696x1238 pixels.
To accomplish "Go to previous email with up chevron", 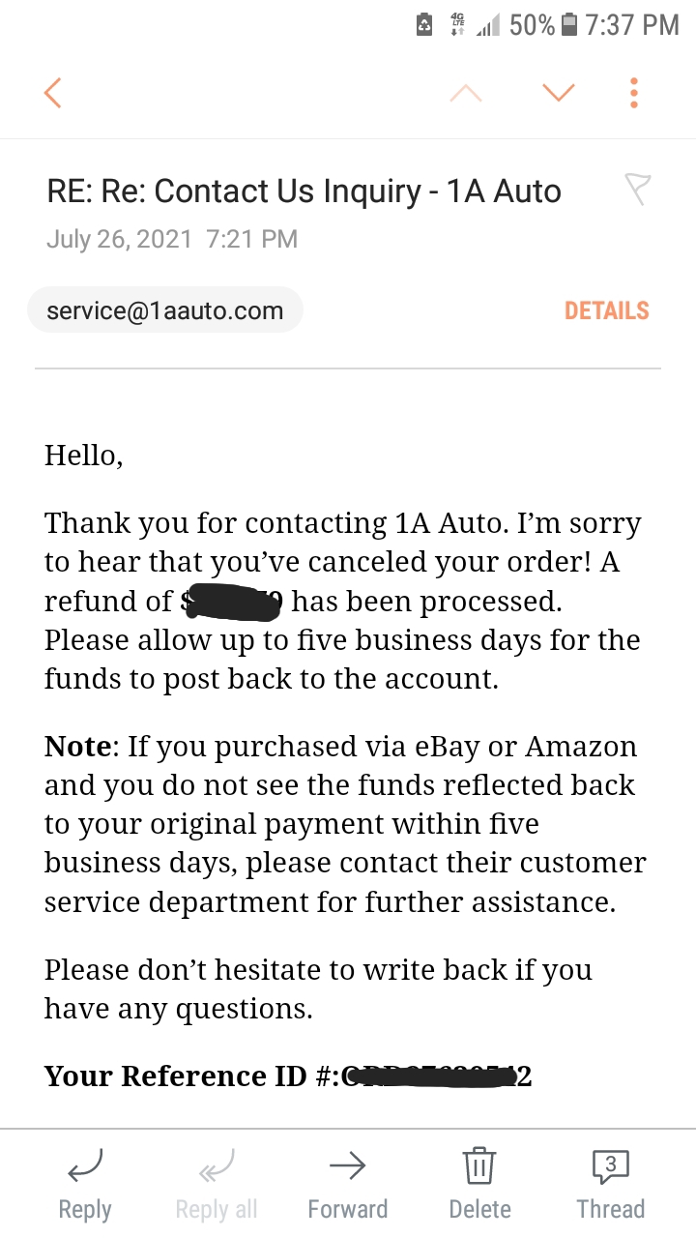I will 466,93.
